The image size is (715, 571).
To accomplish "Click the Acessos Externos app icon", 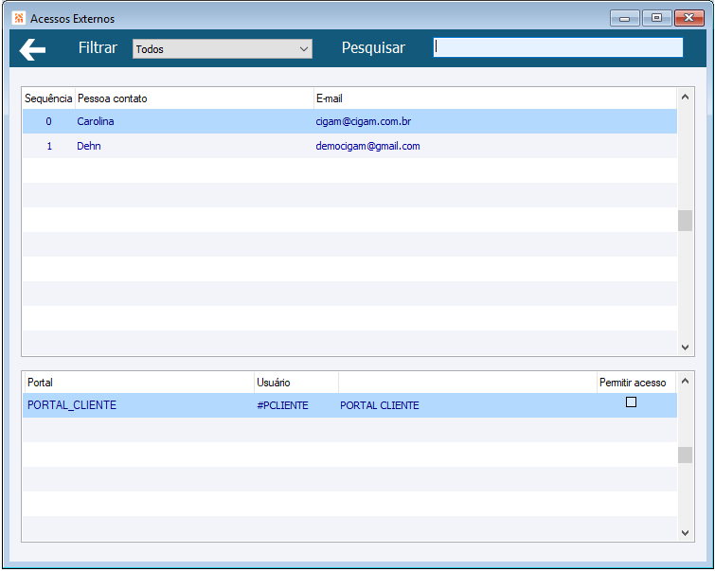I will (19, 18).
